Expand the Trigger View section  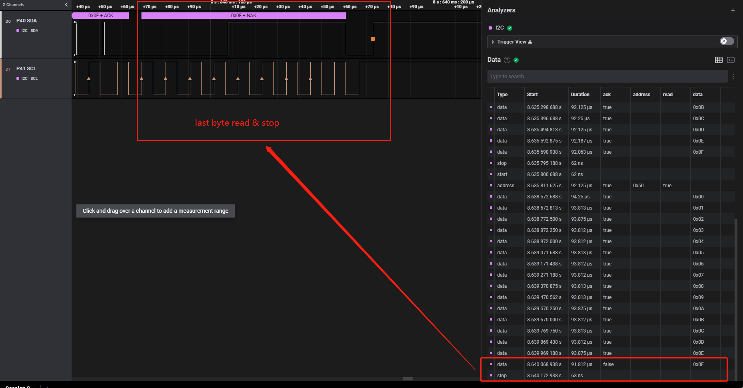(x=493, y=42)
